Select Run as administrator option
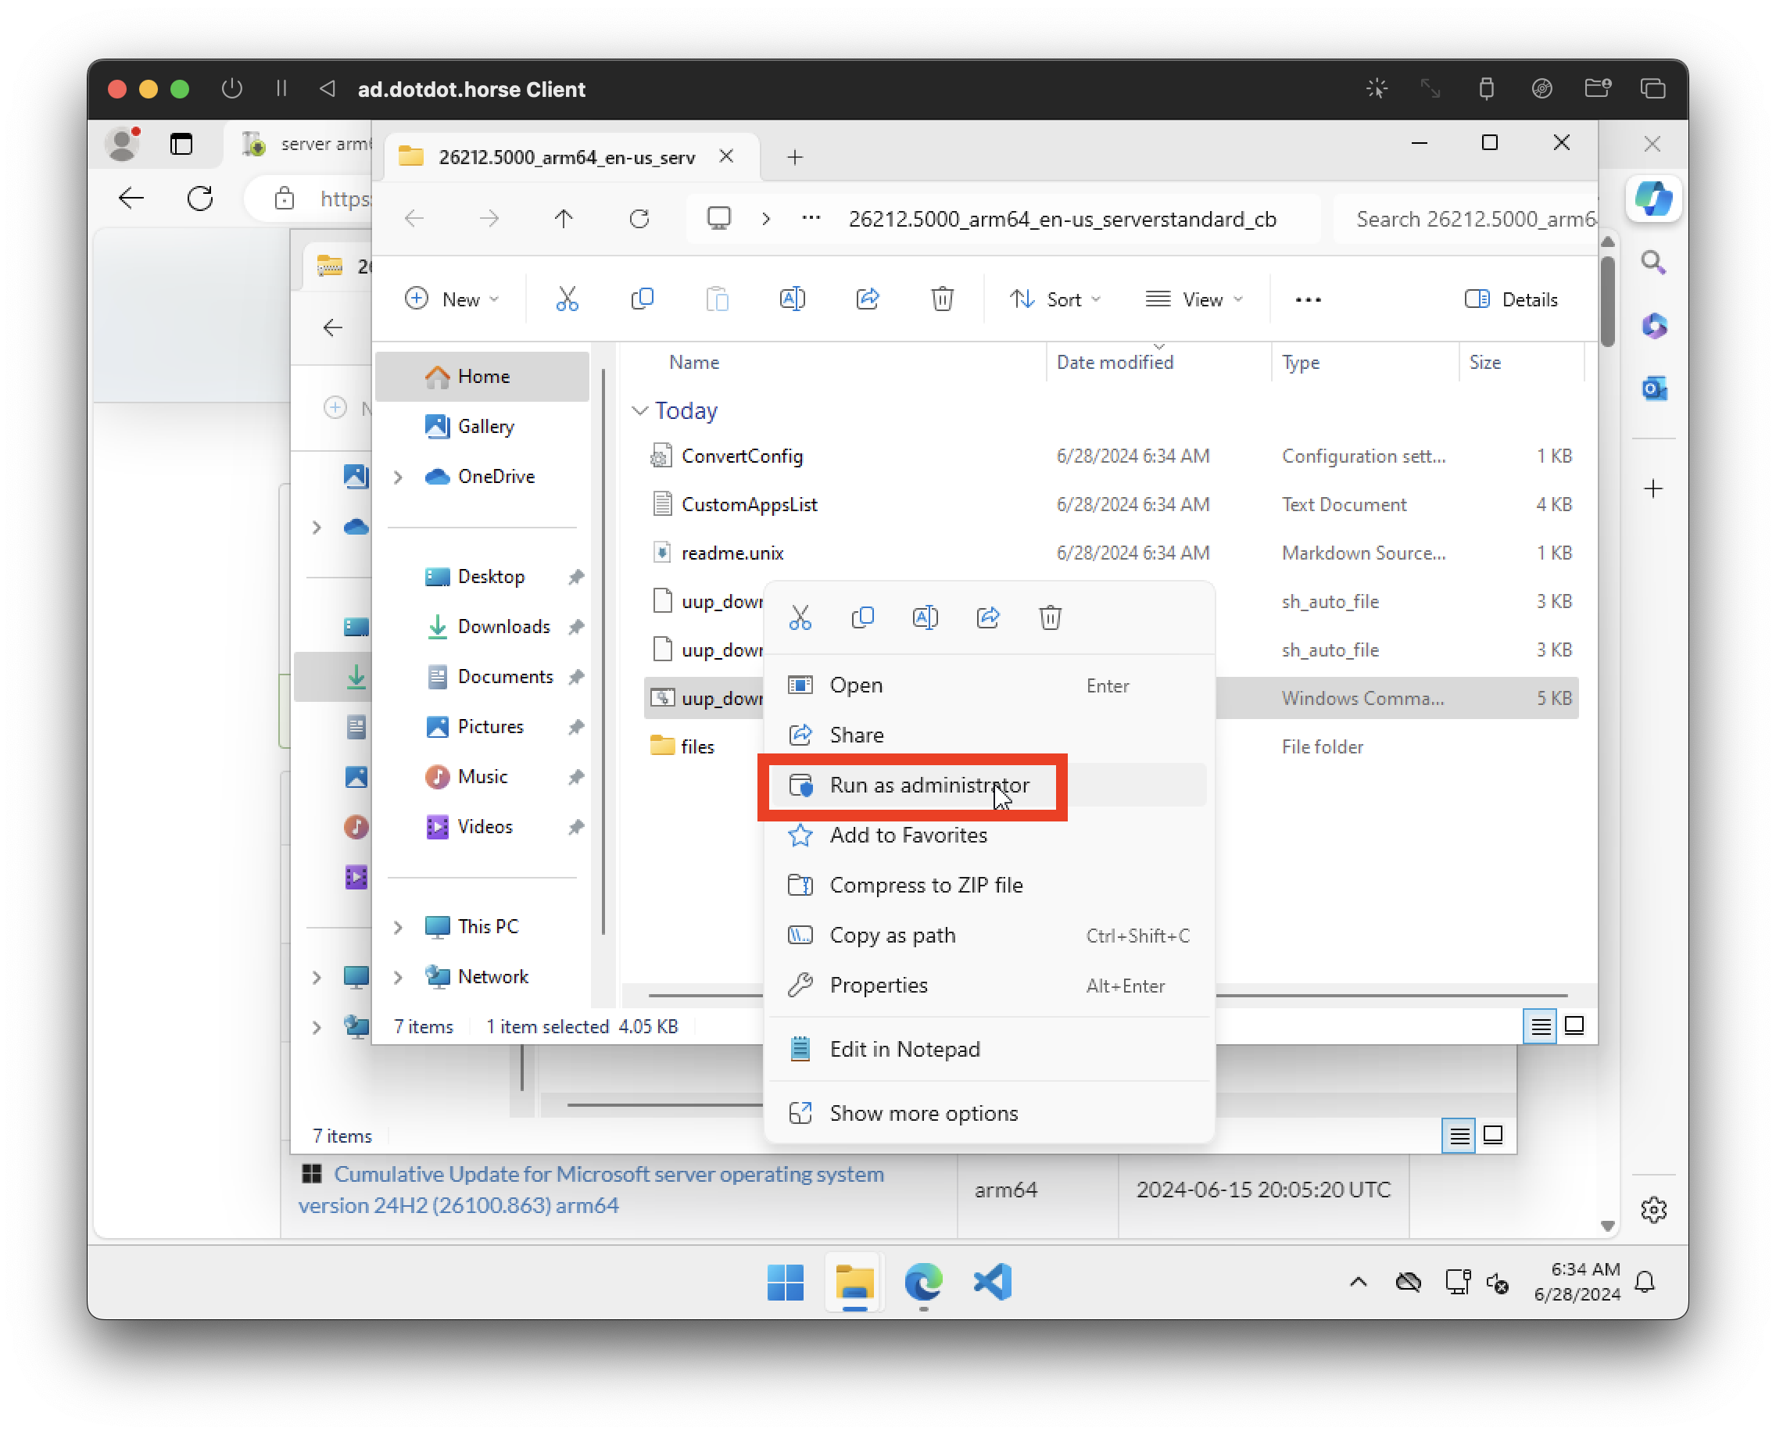The width and height of the screenshot is (1776, 1435). click(x=927, y=783)
